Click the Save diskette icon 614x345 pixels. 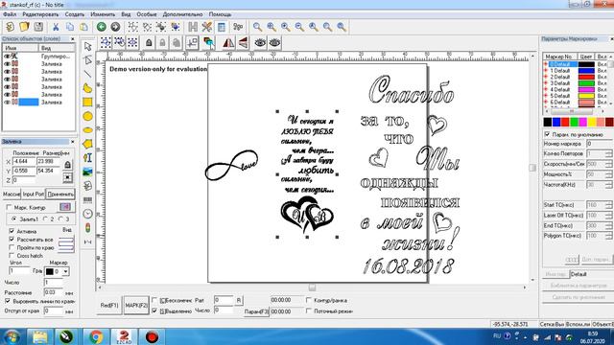pos(38,27)
